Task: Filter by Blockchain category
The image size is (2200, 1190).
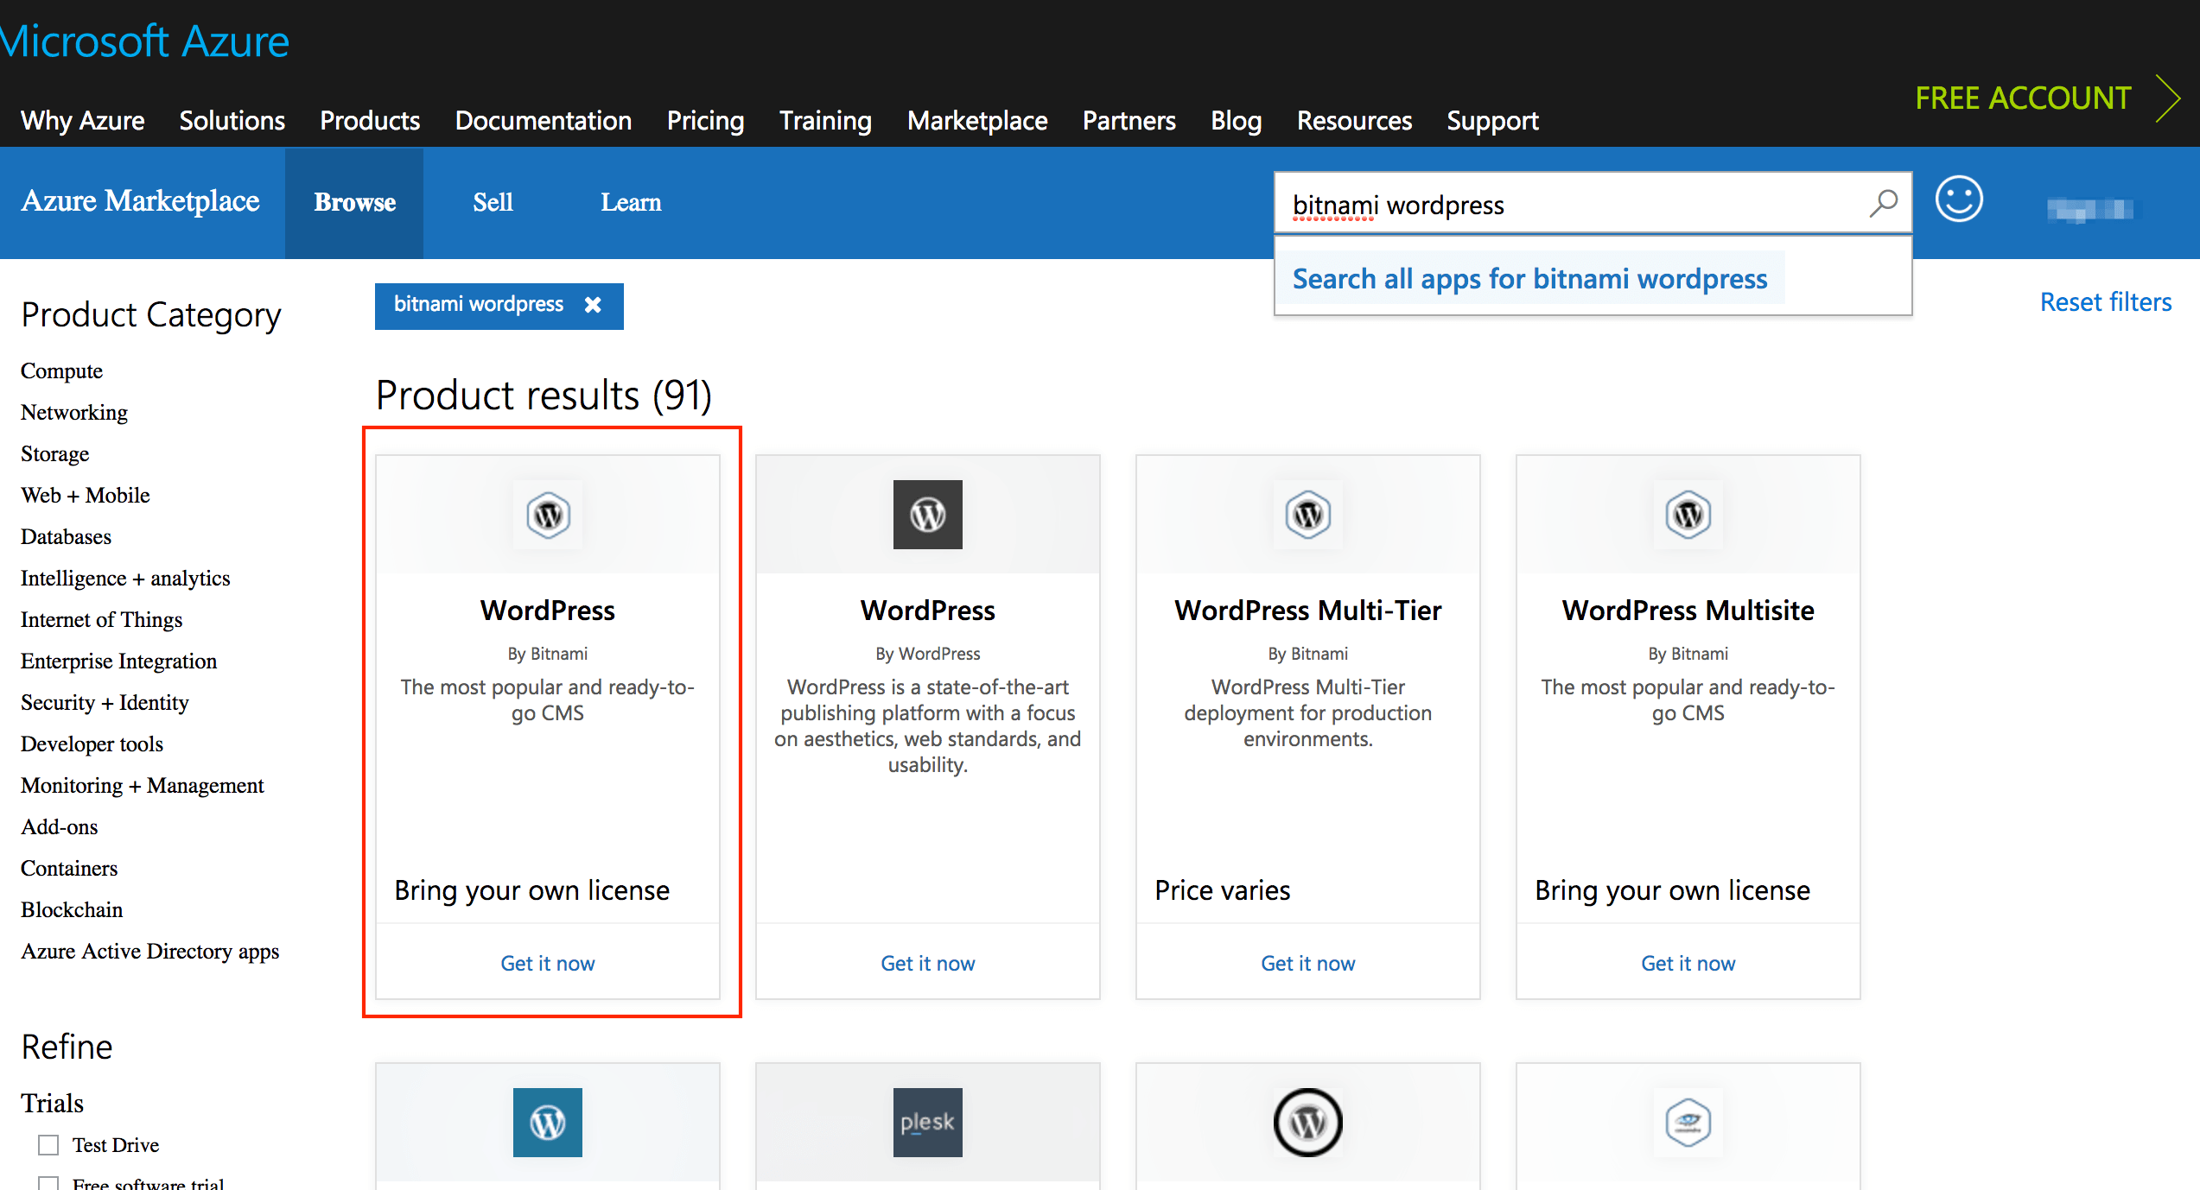Action: point(72,910)
